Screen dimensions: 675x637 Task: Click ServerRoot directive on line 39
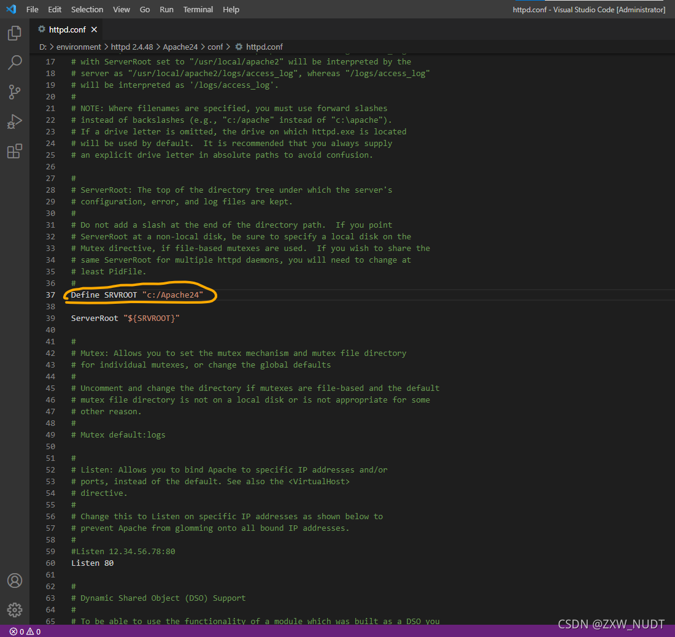click(x=94, y=318)
